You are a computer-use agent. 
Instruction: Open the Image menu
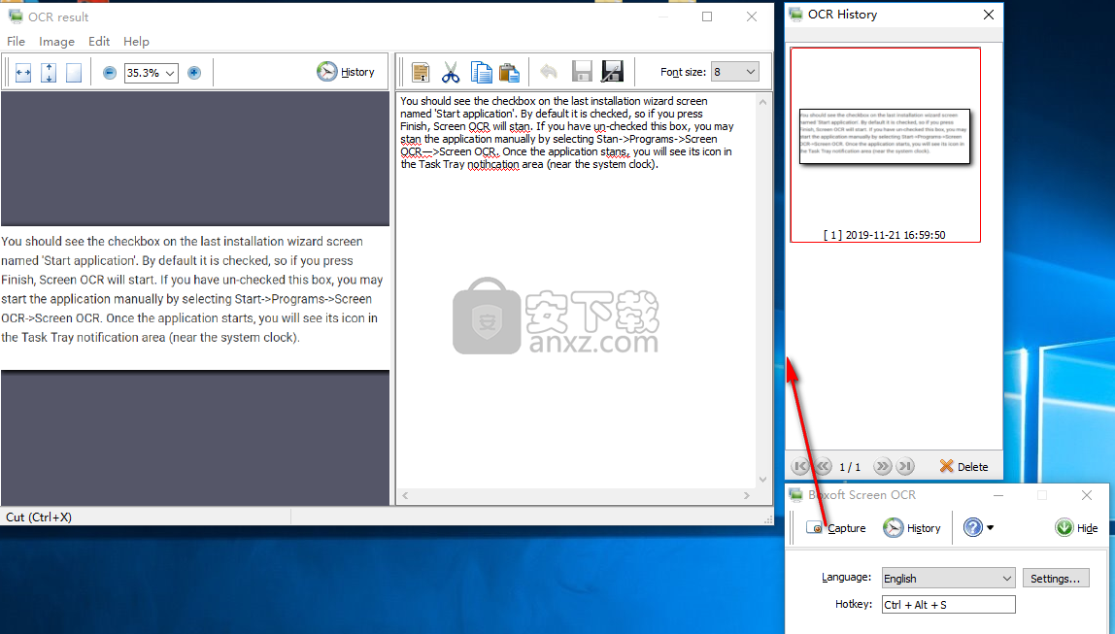(57, 41)
